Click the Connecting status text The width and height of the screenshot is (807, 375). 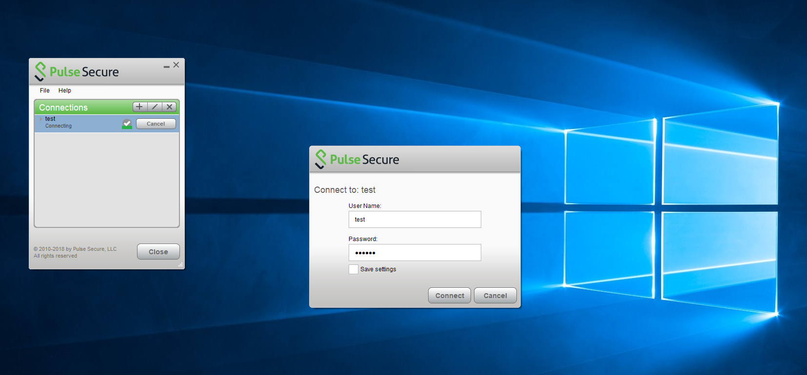click(x=59, y=126)
